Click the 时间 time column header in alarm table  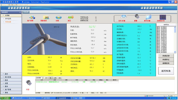click(77, 80)
